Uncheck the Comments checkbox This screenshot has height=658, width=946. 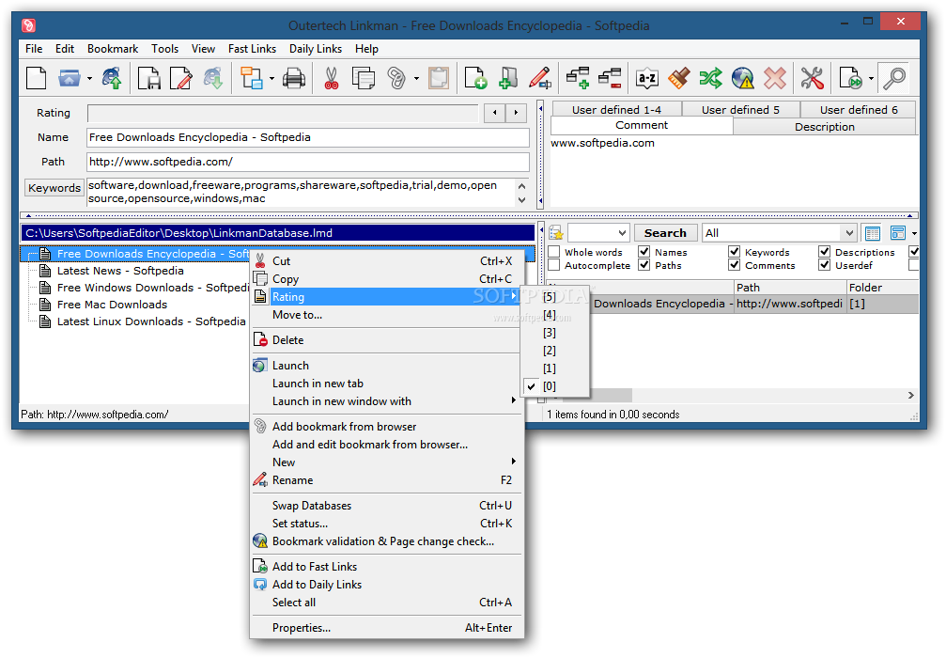735,265
